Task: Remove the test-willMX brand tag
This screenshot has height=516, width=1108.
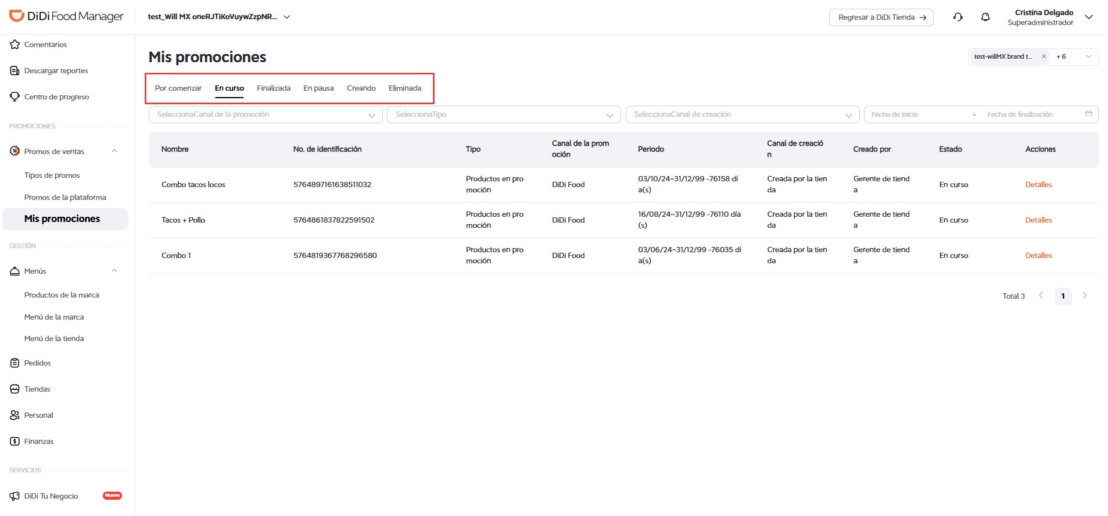Action: 1044,56
